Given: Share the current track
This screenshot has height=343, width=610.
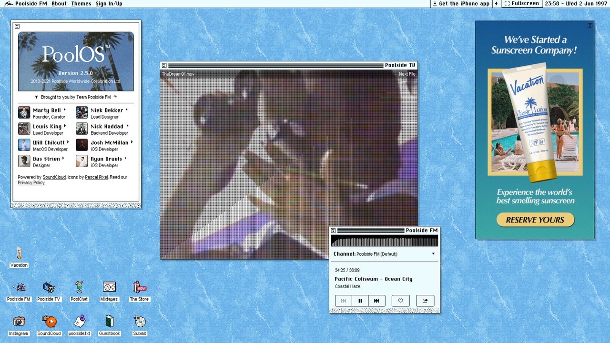Looking at the screenshot, I should (x=425, y=301).
